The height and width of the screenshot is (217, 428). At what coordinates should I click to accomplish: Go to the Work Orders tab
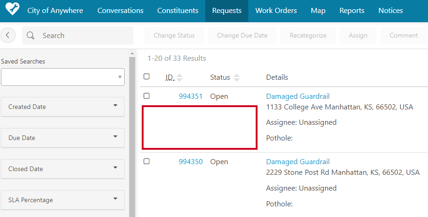coord(276,11)
